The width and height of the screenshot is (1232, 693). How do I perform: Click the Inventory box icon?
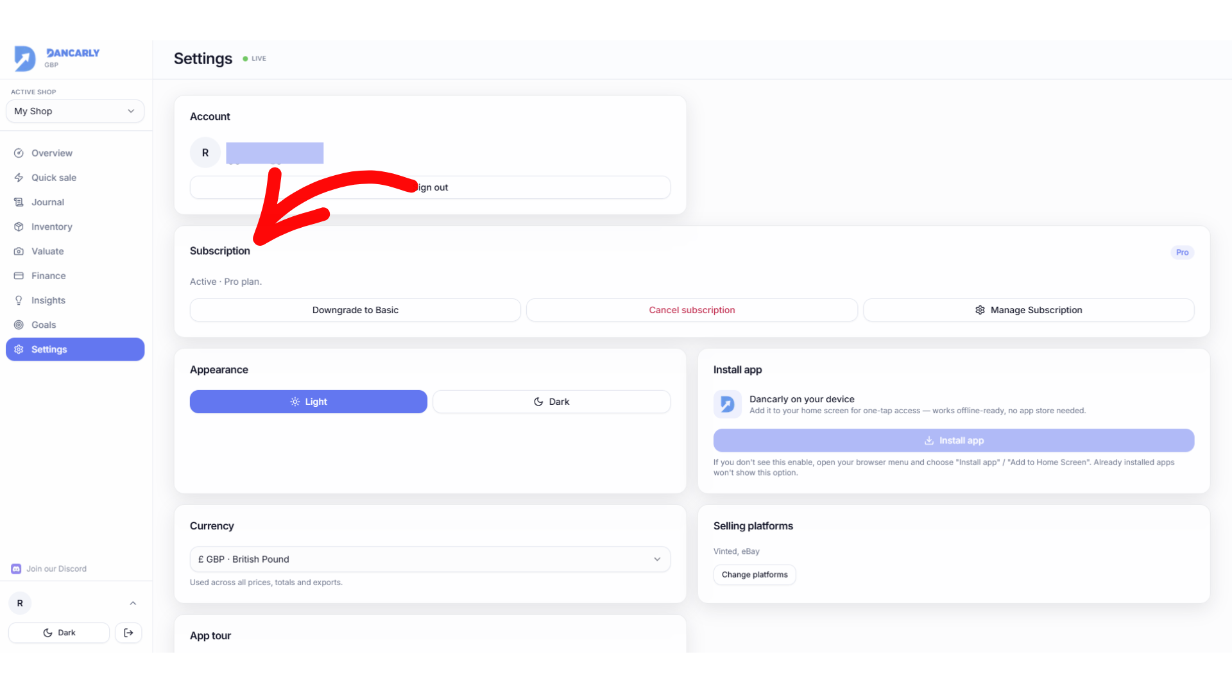tap(19, 227)
